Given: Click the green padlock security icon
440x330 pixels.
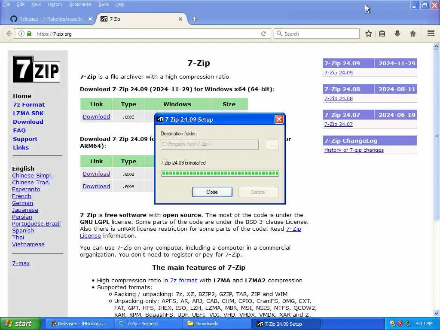Looking at the screenshot, I should click(29, 34).
